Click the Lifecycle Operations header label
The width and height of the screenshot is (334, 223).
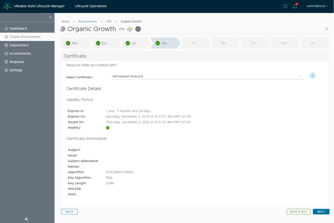[x=91, y=6]
